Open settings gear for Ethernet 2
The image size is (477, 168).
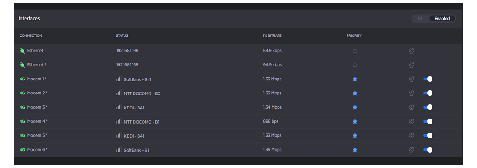pos(412,65)
